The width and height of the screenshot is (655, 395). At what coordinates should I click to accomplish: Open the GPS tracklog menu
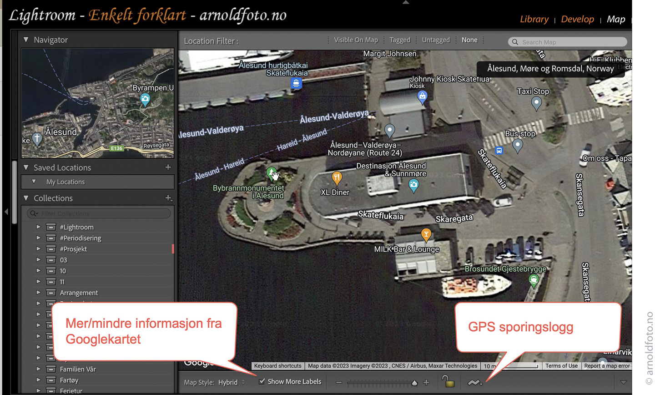(475, 383)
